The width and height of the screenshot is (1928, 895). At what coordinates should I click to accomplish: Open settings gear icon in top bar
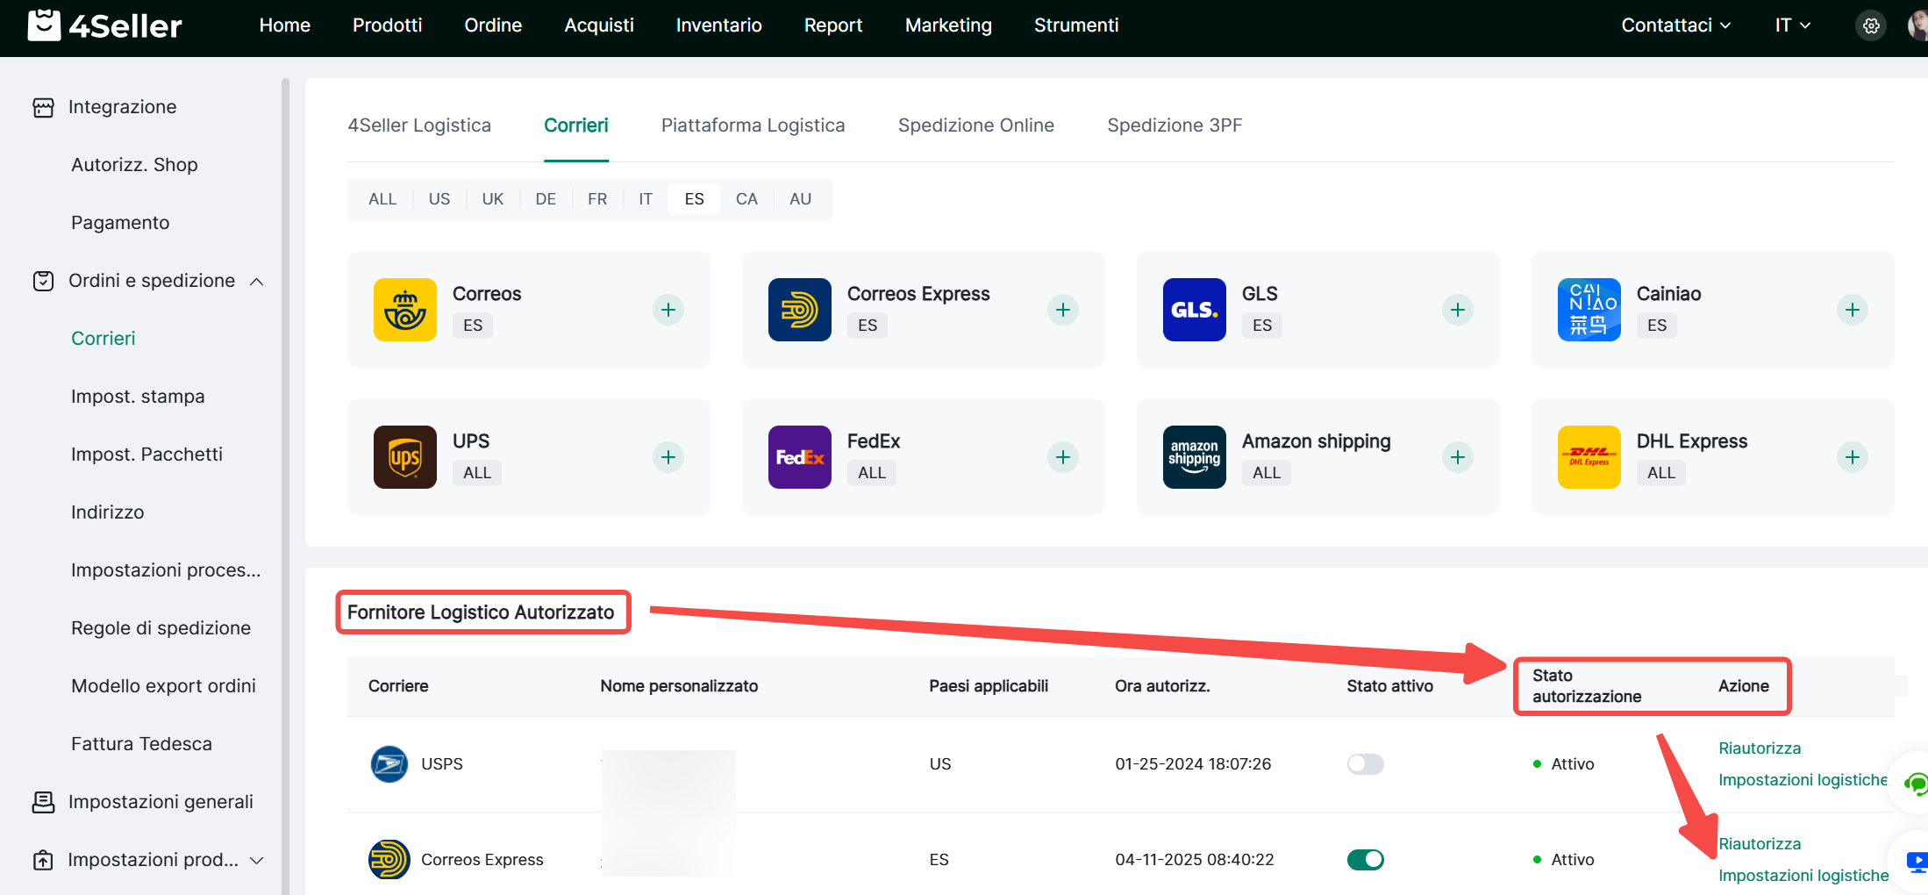[1871, 26]
